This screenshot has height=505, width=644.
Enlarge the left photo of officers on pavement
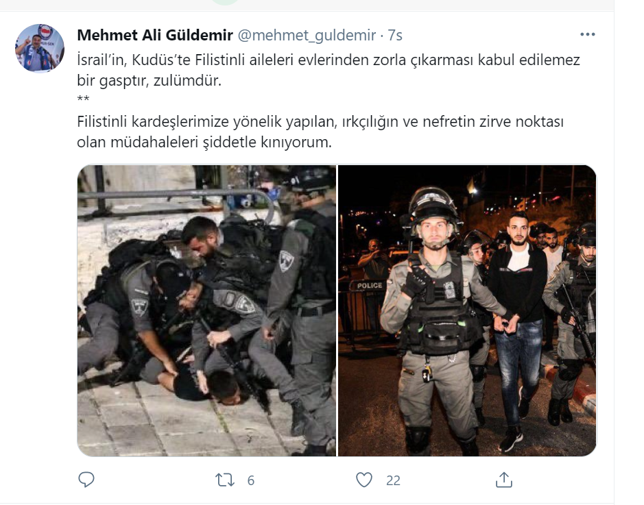(206, 310)
